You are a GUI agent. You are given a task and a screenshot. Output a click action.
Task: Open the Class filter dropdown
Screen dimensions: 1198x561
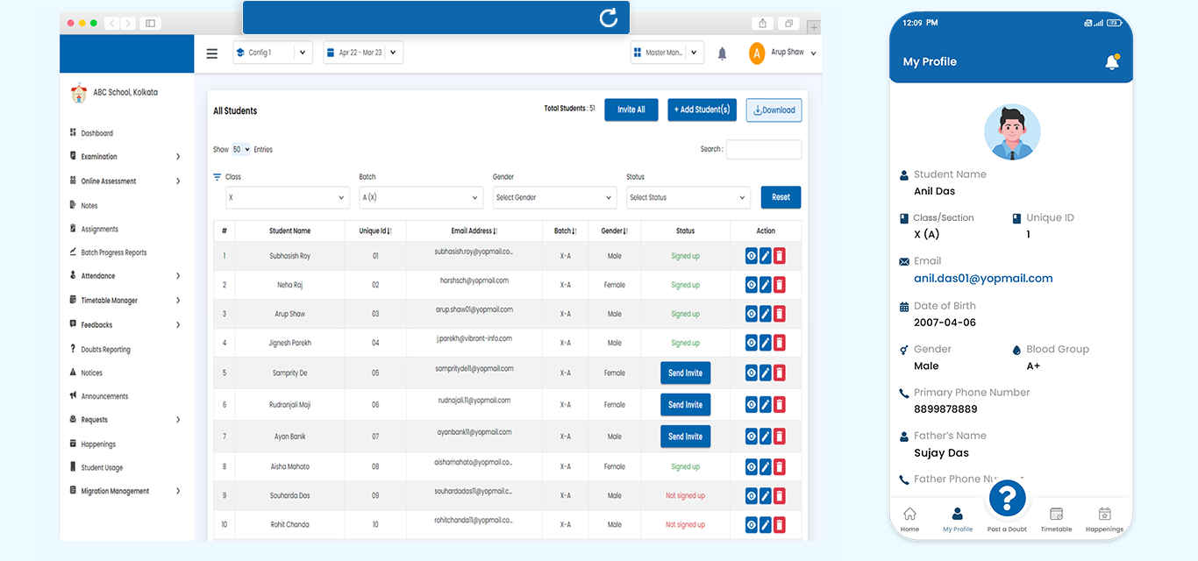(x=288, y=198)
